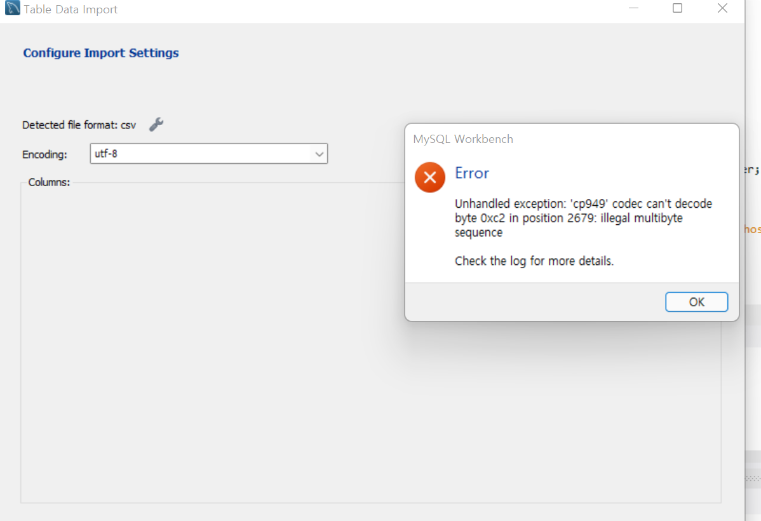Click the 'Encoding:' label
The image size is (761, 521).
point(44,155)
